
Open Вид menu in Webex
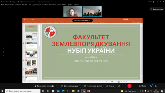[30, 5]
